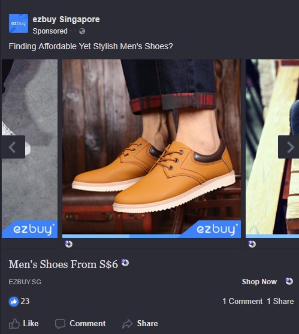
Task: Open the 1 Share link
Action: 280,302
